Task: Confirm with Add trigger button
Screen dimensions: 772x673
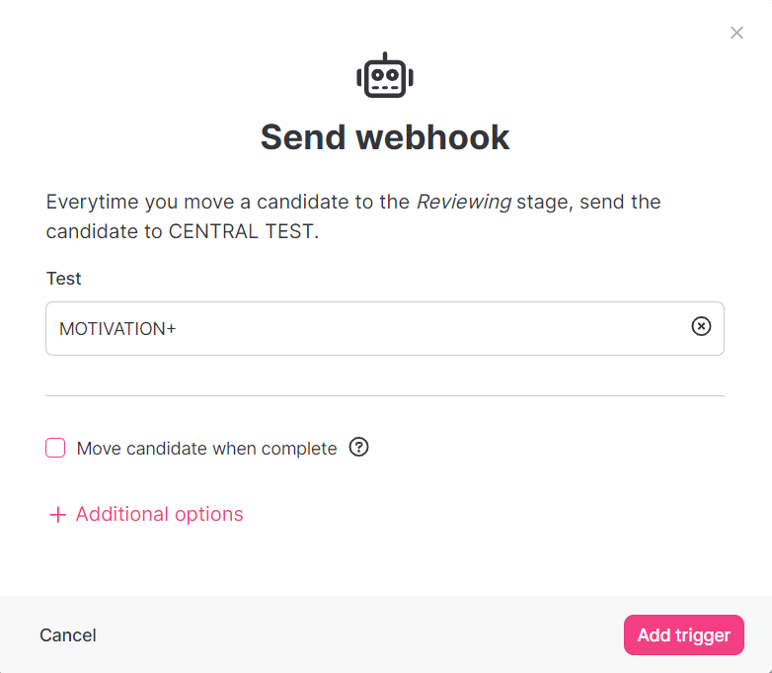Action: coord(684,635)
